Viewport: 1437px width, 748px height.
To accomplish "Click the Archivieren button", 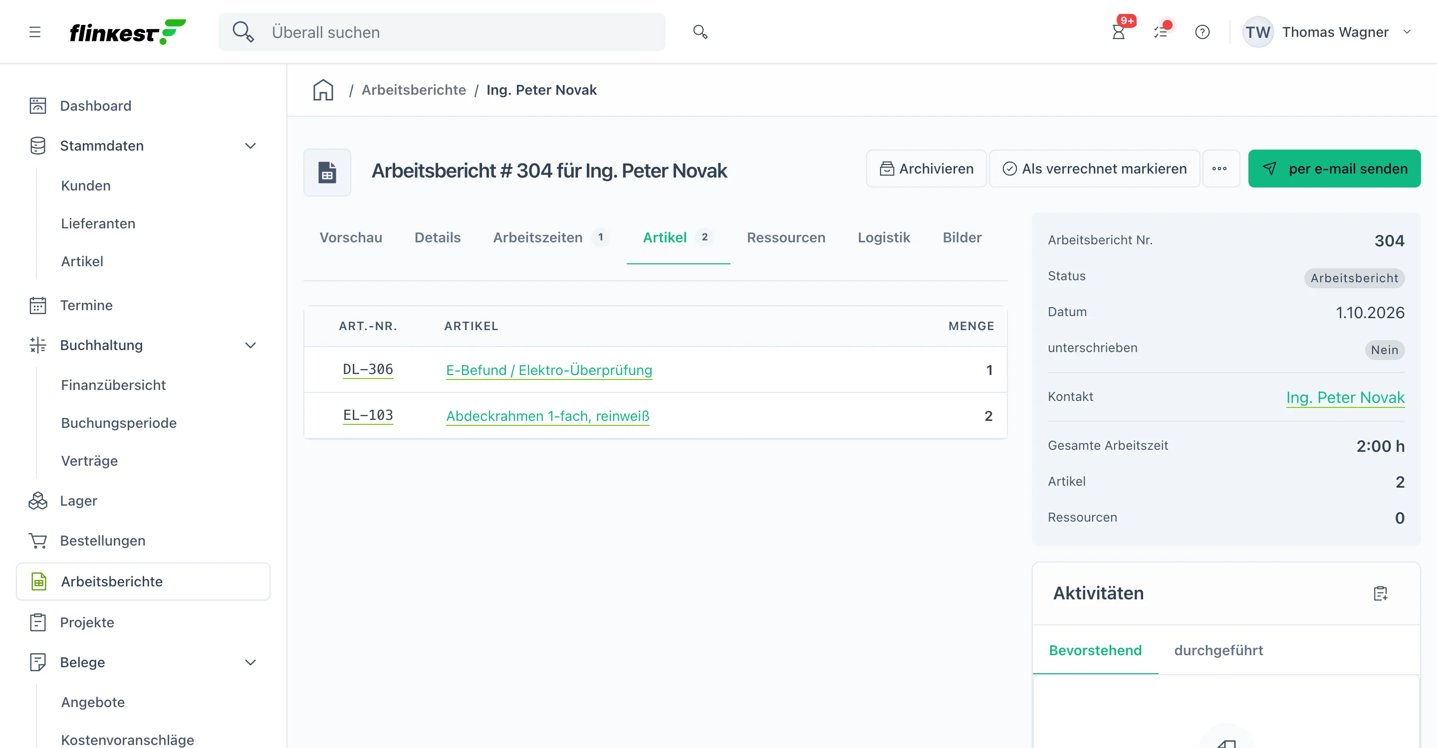I will pos(926,169).
